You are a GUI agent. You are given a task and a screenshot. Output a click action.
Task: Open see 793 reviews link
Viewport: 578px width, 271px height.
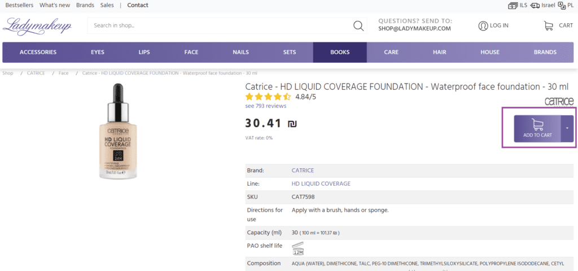266,106
